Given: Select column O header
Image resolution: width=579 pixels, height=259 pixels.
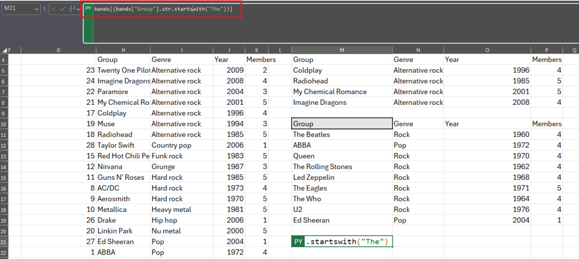Looking at the screenshot, I should pyautogui.click(x=487, y=50).
